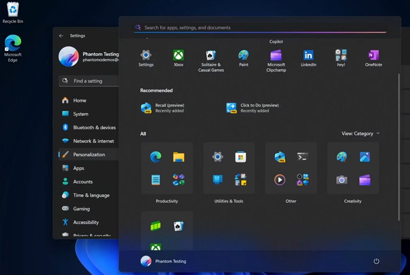Click the Start menu search box
The width and height of the screenshot is (410, 275).
[x=260, y=27]
